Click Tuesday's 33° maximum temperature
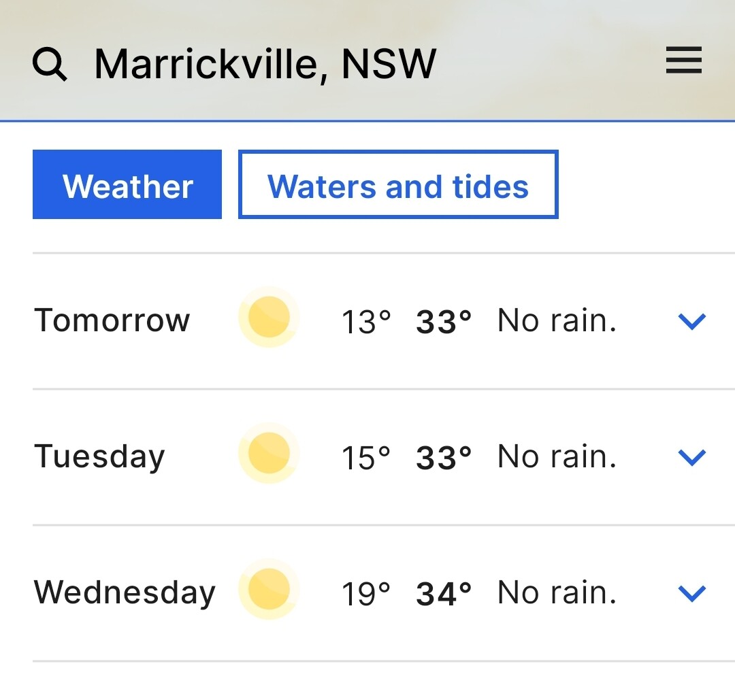This screenshot has height=685, width=735. (x=444, y=458)
